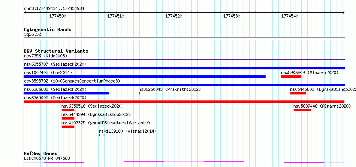The height and width of the screenshot is (167, 356).
Task: Open nsv6365683 (Sedlazeck2020) label
Action: coord(55,89)
